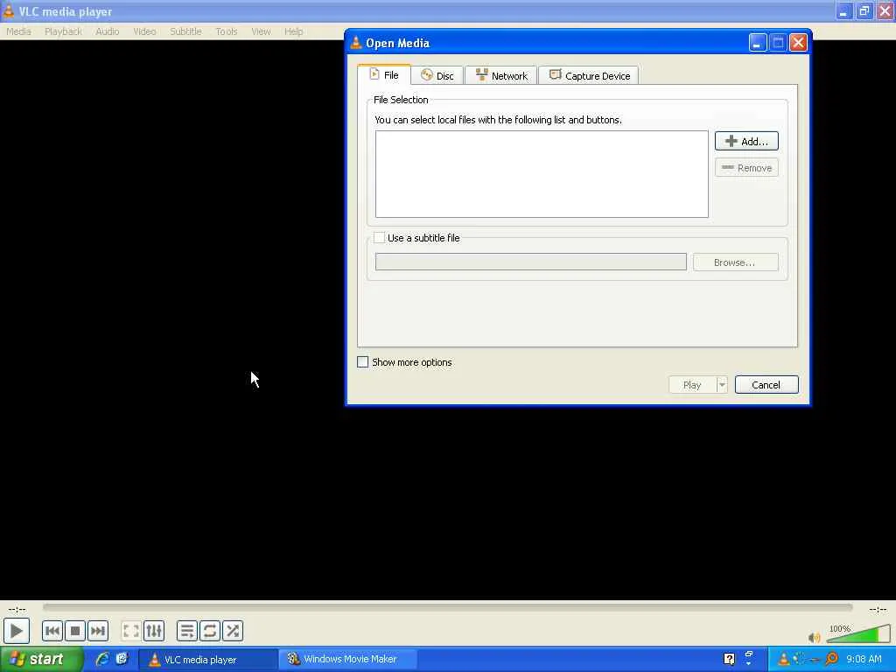Check the Show more options box
This screenshot has height=672, width=896.
coord(363,361)
